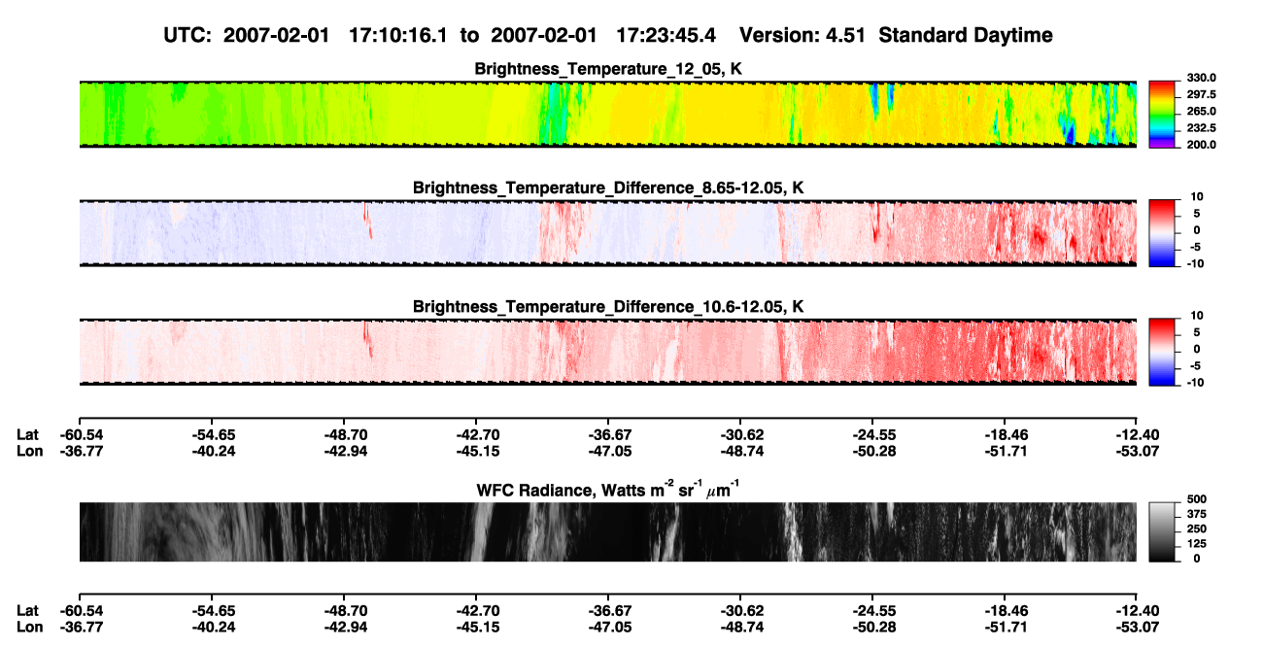The image size is (1263, 648).
Task: Click longitude -47.05 on the axis under WFC Radiance
Action: point(608,627)
